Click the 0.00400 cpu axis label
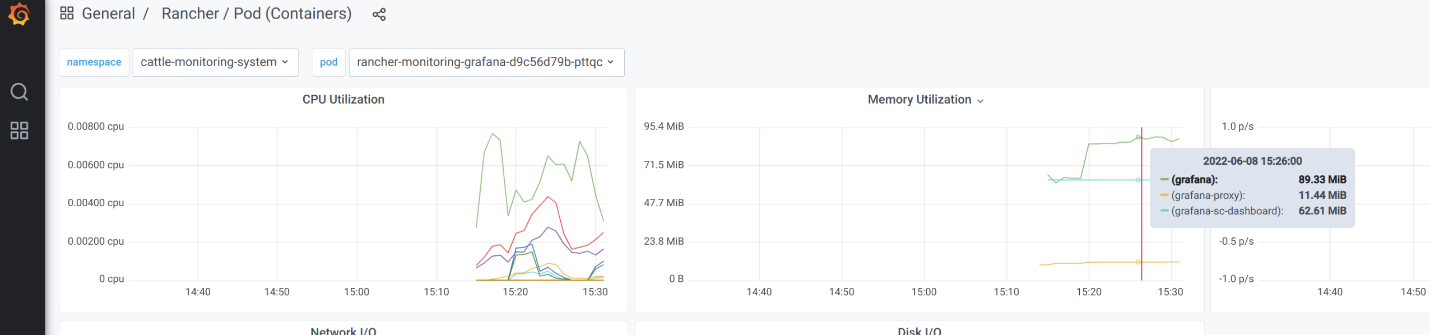The height and width of the screenshot is (335, 1430). pos(96,203)
